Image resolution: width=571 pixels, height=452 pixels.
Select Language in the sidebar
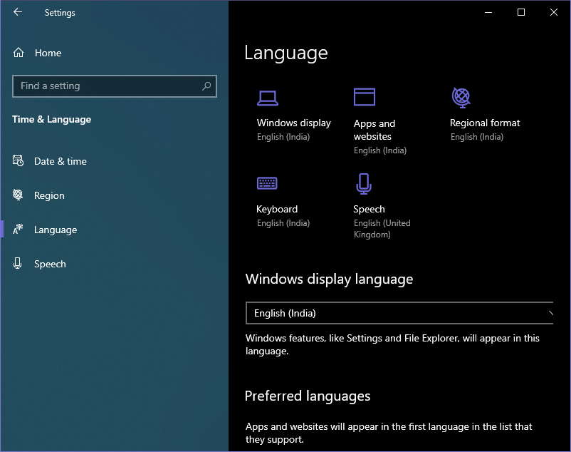pyautogui.click(x=55, y=230)
